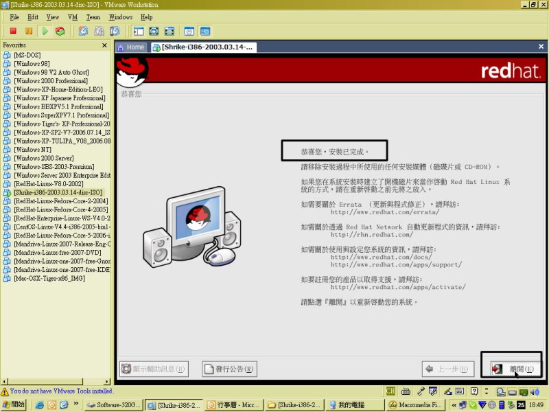
Task: Click the Quick Switch toolbar icon
Action: coord(170,31)
